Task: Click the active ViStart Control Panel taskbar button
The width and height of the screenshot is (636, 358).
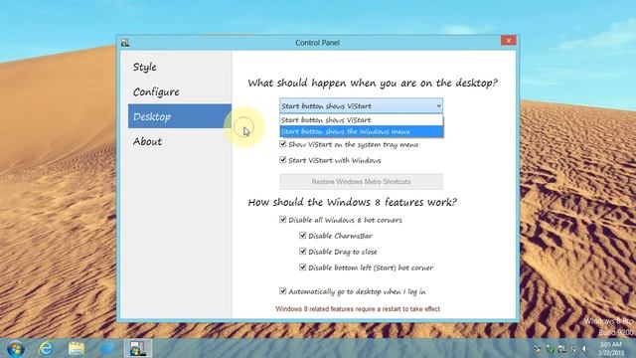Action: coord(138,349)
